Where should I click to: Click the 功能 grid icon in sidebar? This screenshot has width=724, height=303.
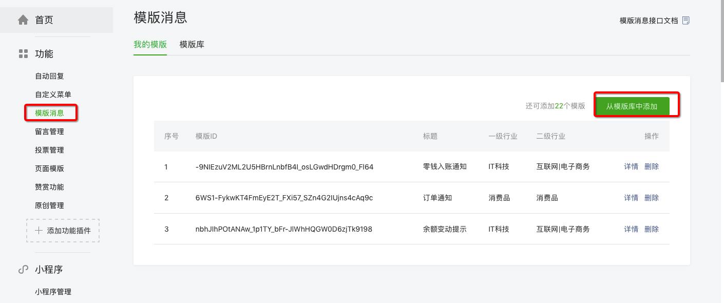tap(23, 54)
